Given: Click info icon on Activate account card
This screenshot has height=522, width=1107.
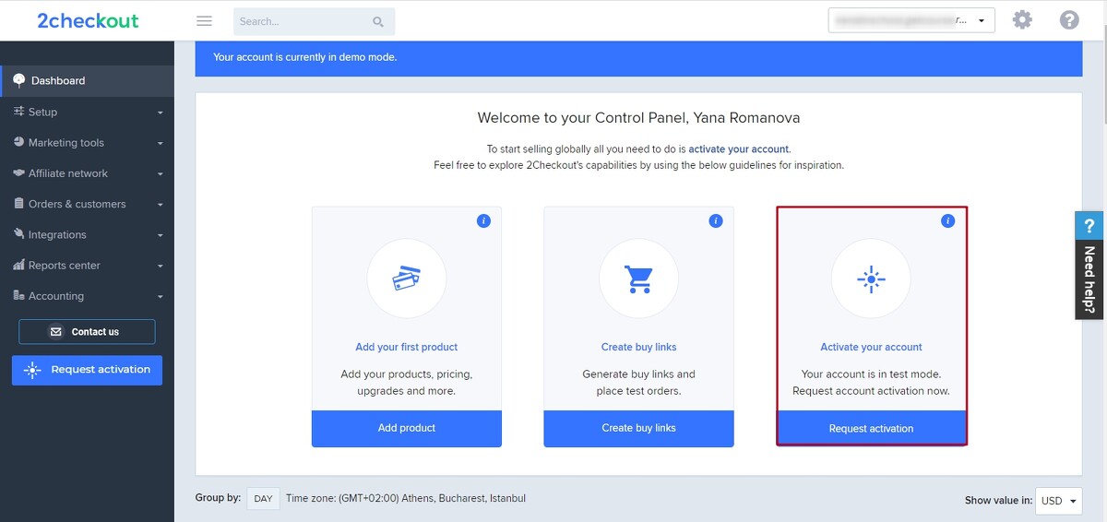Looking at the screenshot, I should click(x=946, y=221).
